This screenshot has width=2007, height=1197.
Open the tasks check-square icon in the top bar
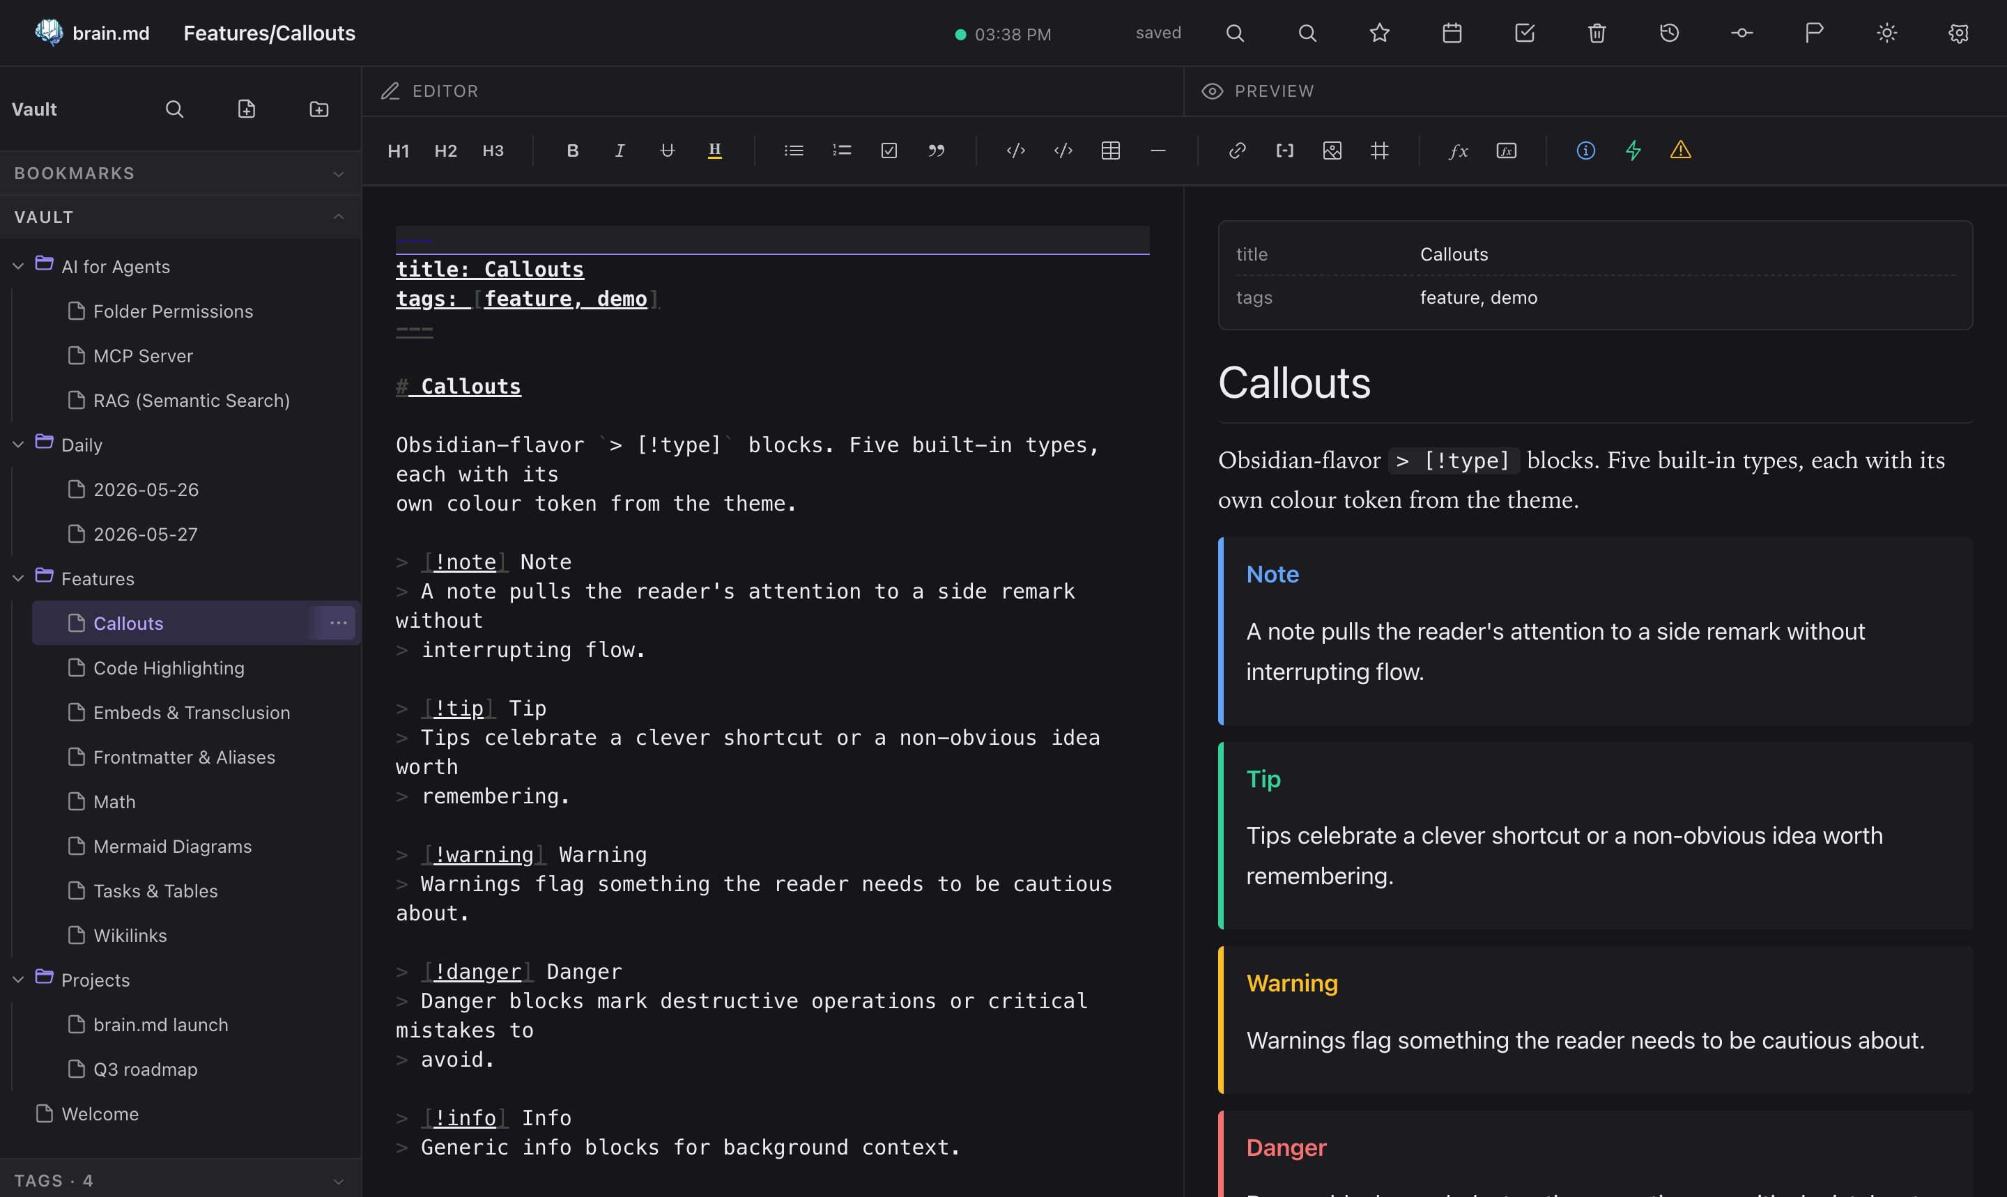(1525, 33)
